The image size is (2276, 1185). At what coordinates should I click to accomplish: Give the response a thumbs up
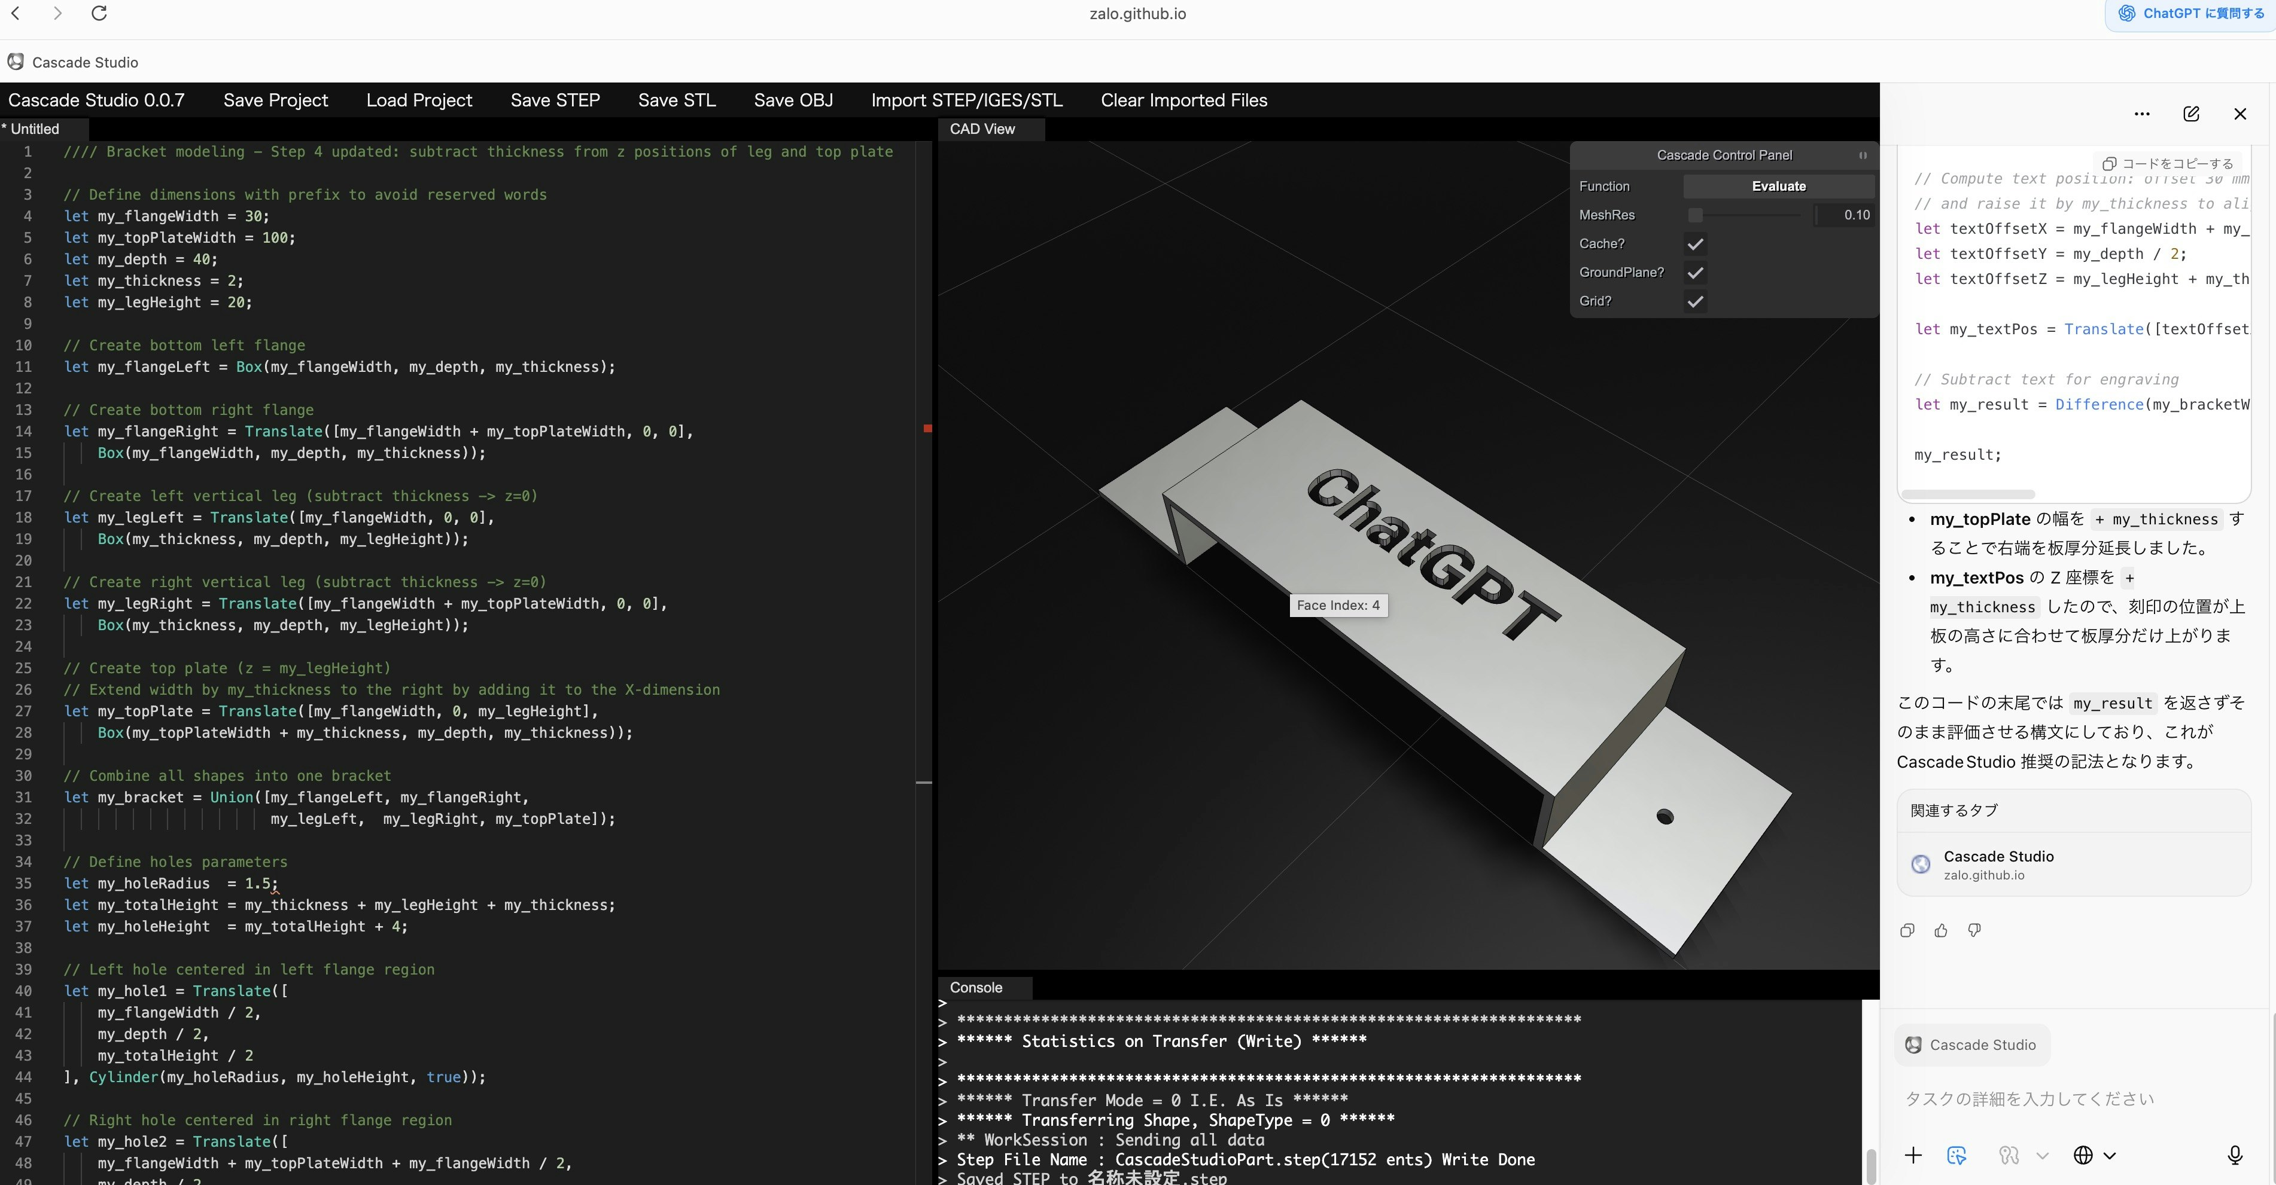click(x=1940, y=930)
